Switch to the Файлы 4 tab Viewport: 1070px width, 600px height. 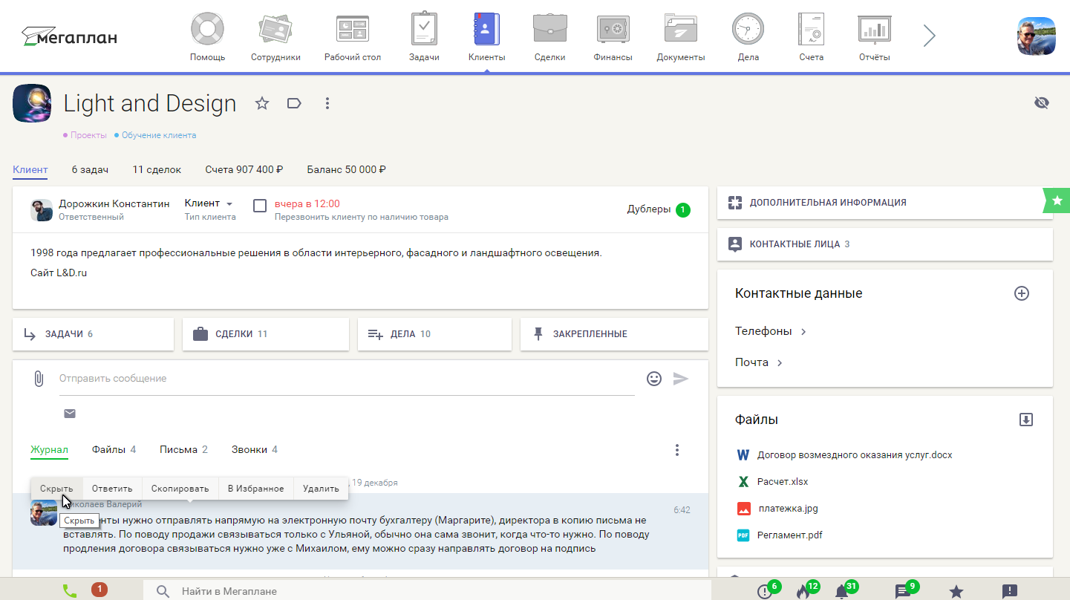tap(114, 449)
